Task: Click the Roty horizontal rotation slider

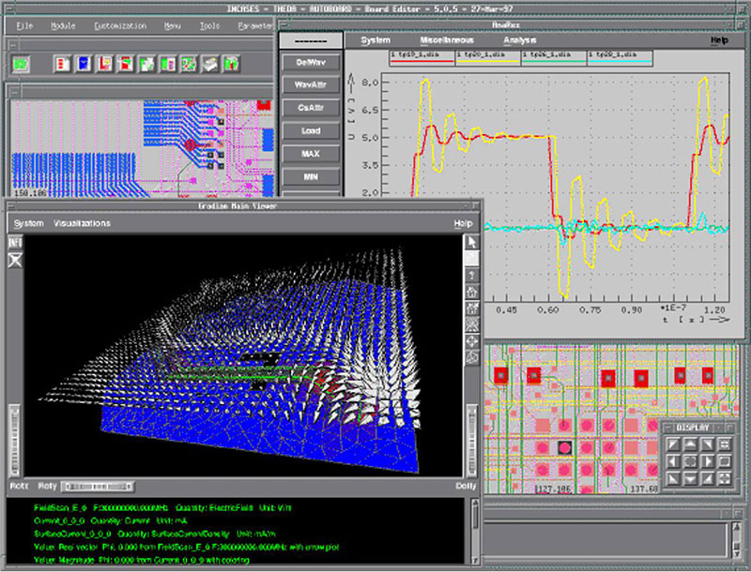Action: [98, 487]
